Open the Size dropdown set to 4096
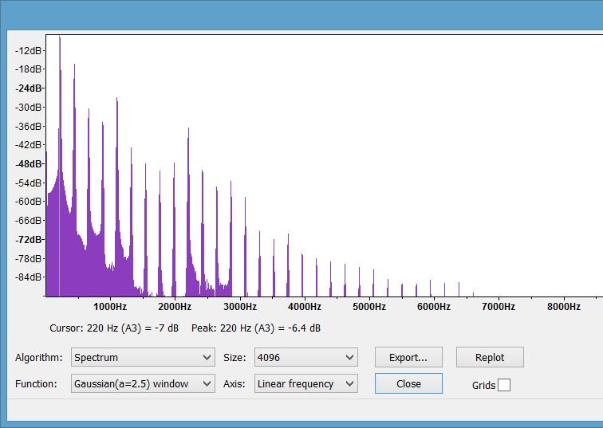Viewport: 603px width, 428px height. tap(305, 358)
